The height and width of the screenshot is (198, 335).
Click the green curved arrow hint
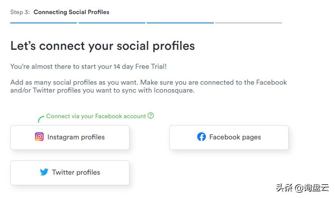tap(41, 118)
